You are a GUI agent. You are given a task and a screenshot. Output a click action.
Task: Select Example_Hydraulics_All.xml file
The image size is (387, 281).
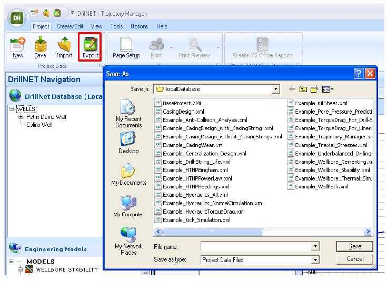click(x=192, y=195)
